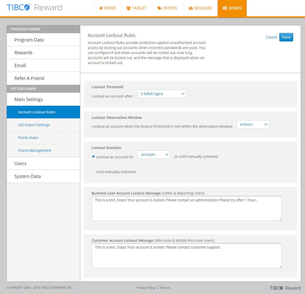Click the OFFERS tags icon
The height and width of the screenshot is (294, 305).
pyautogui.click(x=160, y=8)
